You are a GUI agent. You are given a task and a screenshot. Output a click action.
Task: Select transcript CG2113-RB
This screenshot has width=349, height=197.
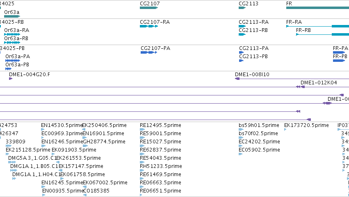click(x=242, y=34)
